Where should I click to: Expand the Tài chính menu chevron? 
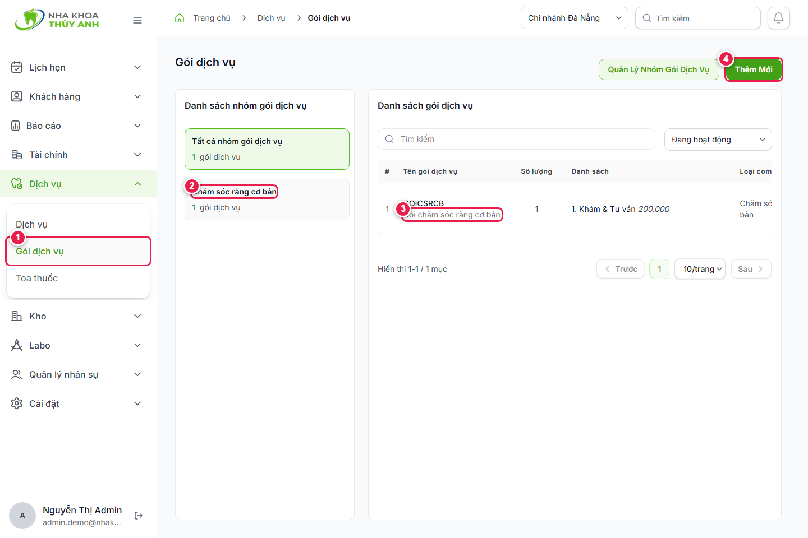(137, 155)
